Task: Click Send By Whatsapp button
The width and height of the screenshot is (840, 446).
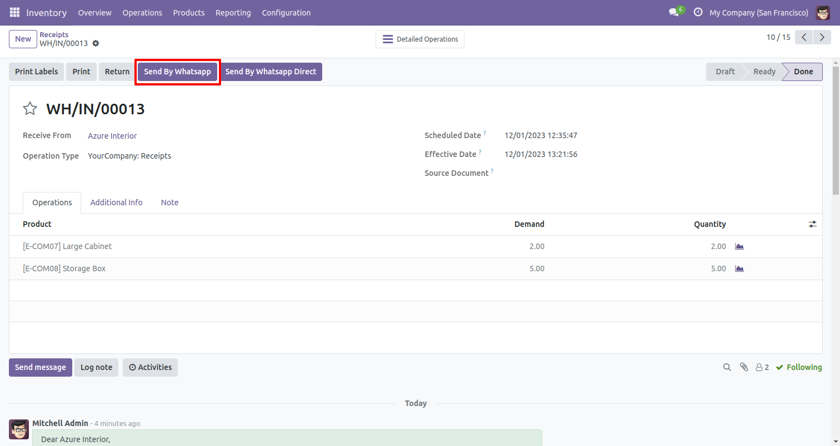Action: pos(177,72)
